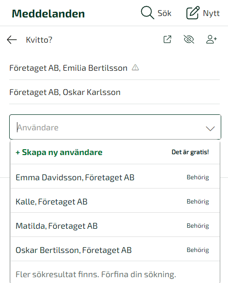
Task: Click the Nytt label text
Action: click(x=211, y=13)
